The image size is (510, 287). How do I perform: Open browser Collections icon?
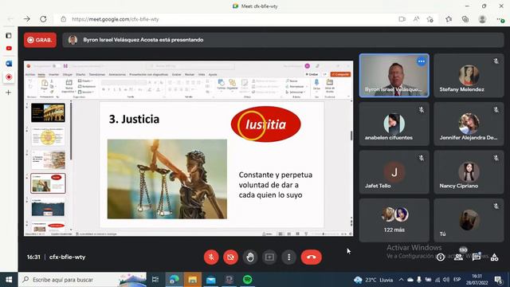465,19
